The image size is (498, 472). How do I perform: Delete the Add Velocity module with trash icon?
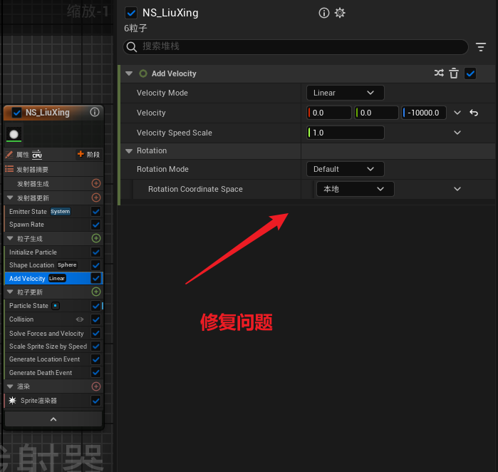pyautogui.click(x=454, y=73)
